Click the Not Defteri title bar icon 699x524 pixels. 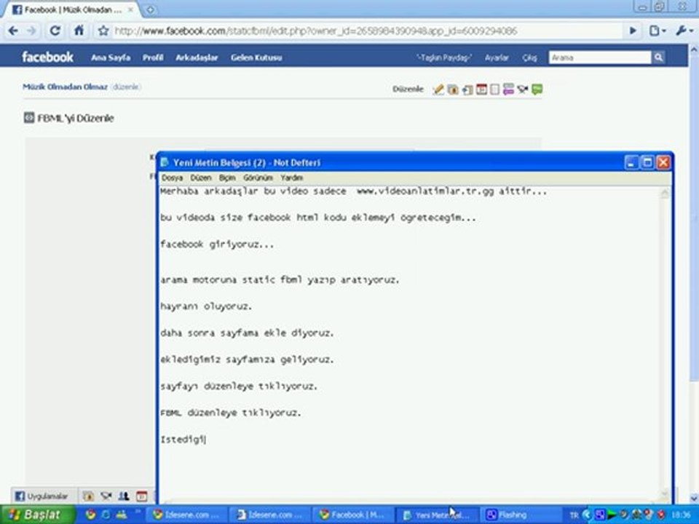pos(165,162)
